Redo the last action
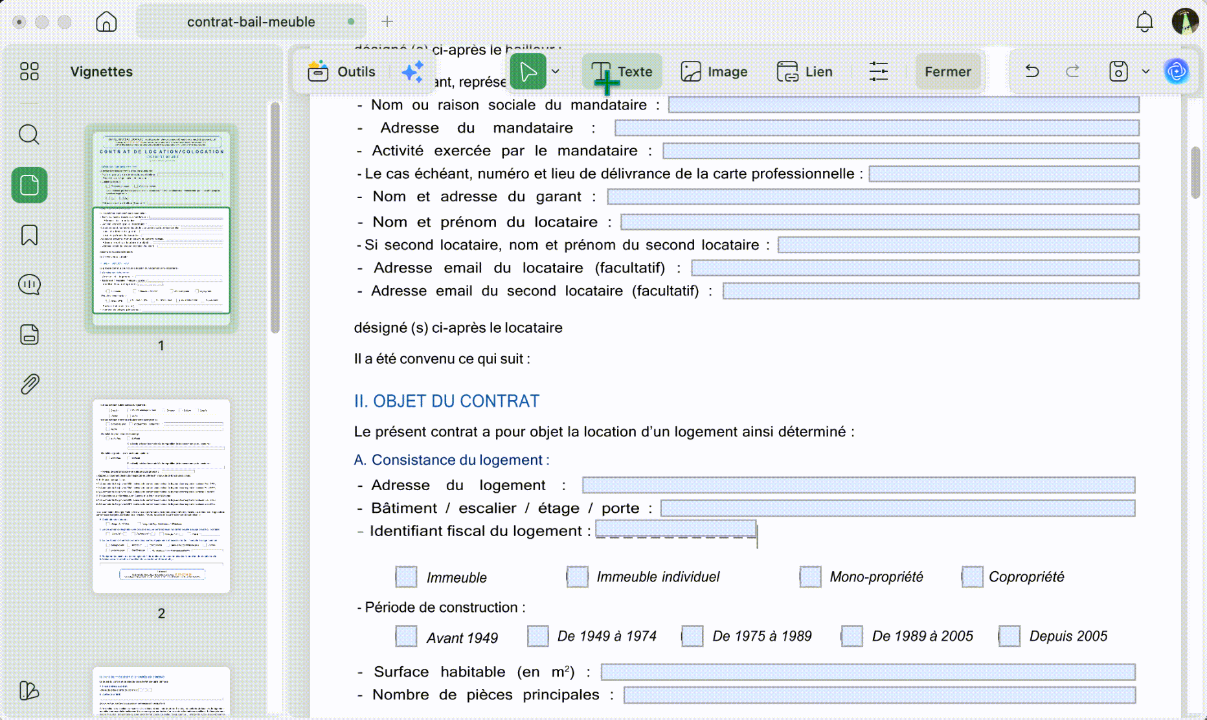 [x=1073, y=71]
